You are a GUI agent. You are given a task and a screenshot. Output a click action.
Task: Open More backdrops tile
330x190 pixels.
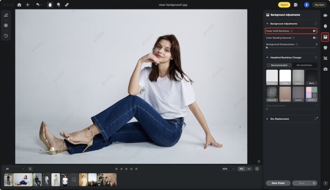pos(312,94)
